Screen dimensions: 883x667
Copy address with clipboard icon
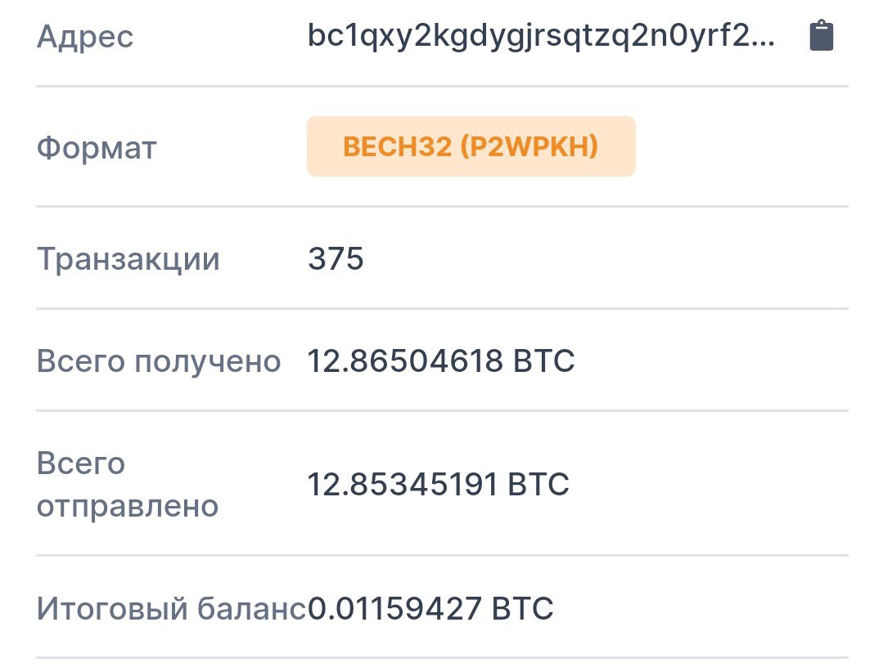(821, 36)
